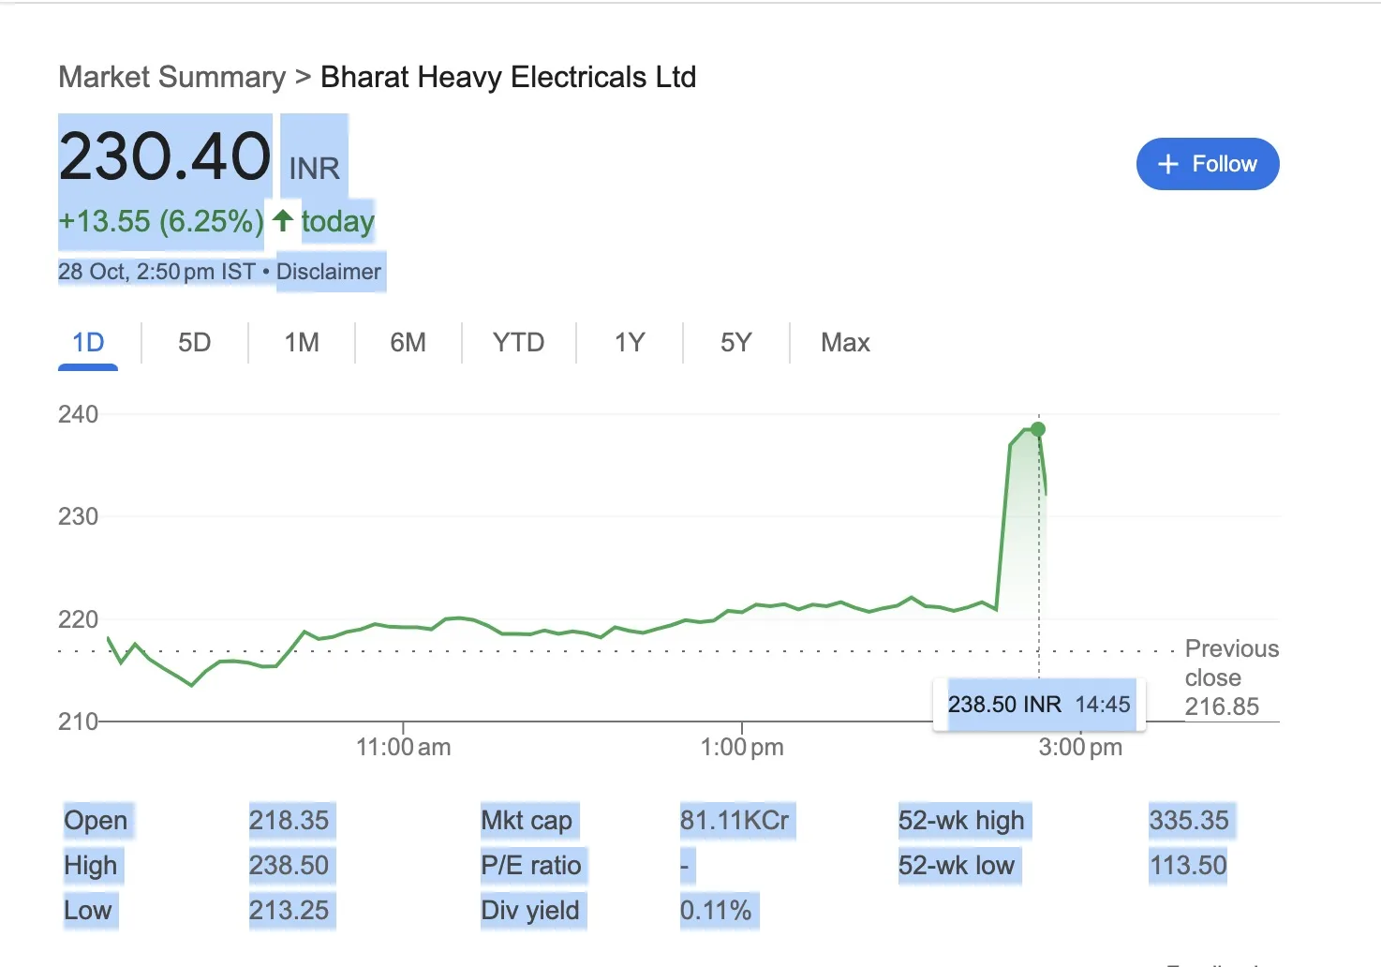This screenshot has height=967, width=1381.
Task: Select the YTD chart range
Action: coord(517,342)
